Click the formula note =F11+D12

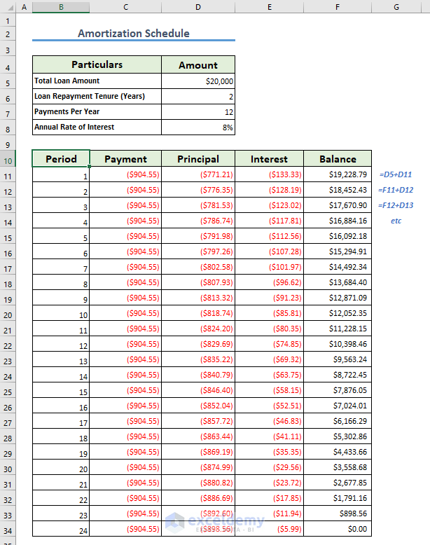click(x=396, y=190)
